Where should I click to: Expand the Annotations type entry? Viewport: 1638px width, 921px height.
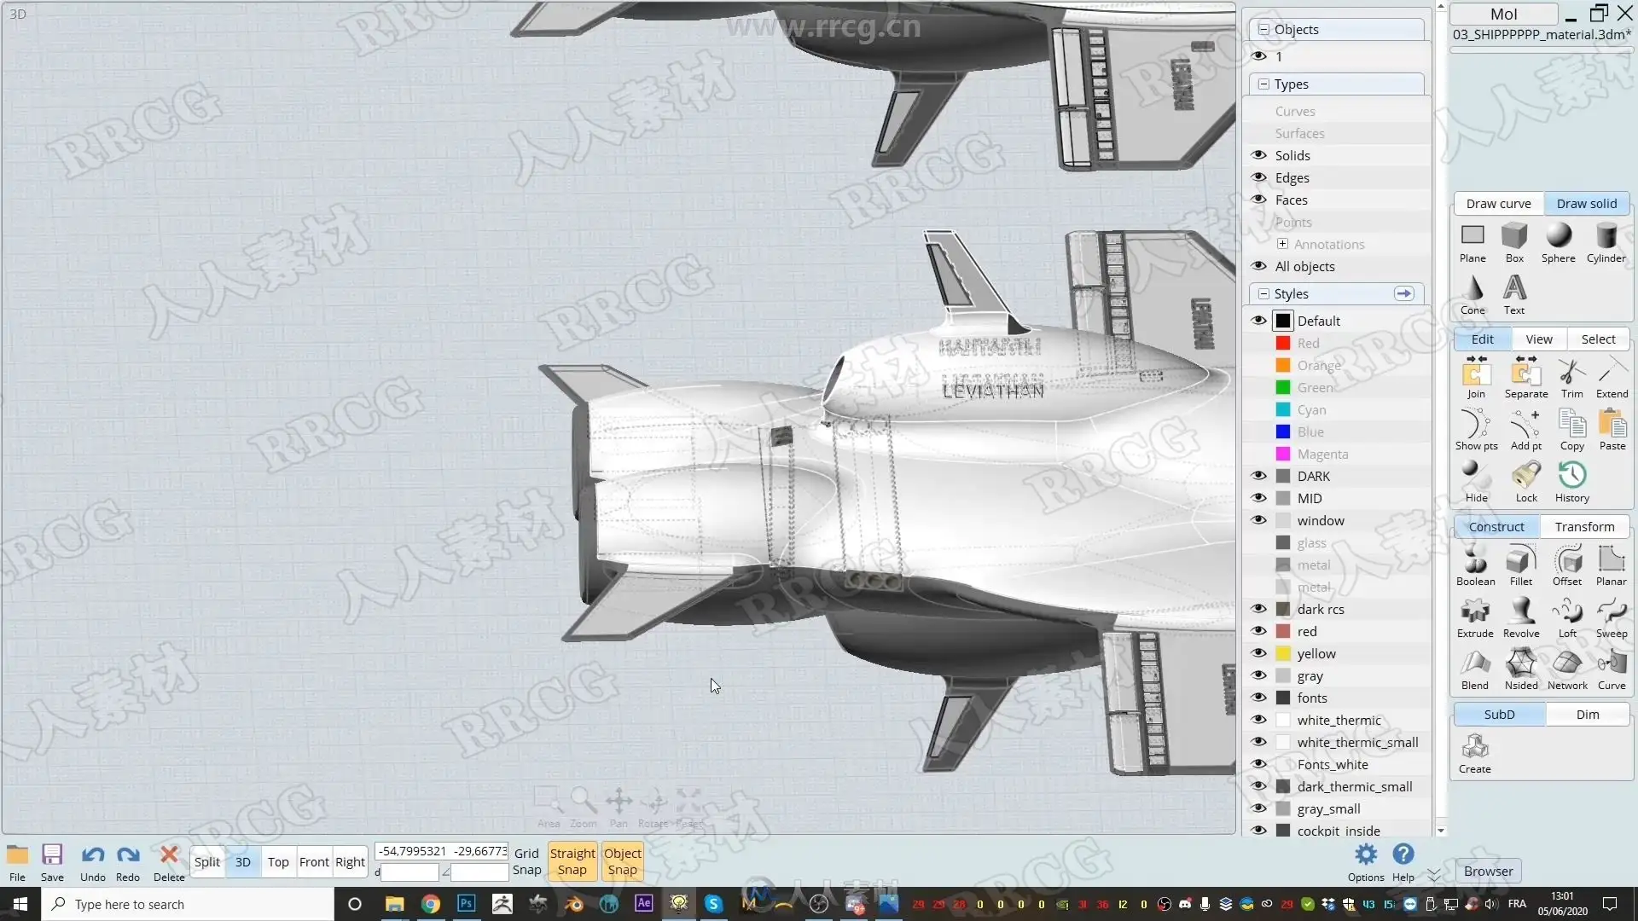click(1282, 244)
